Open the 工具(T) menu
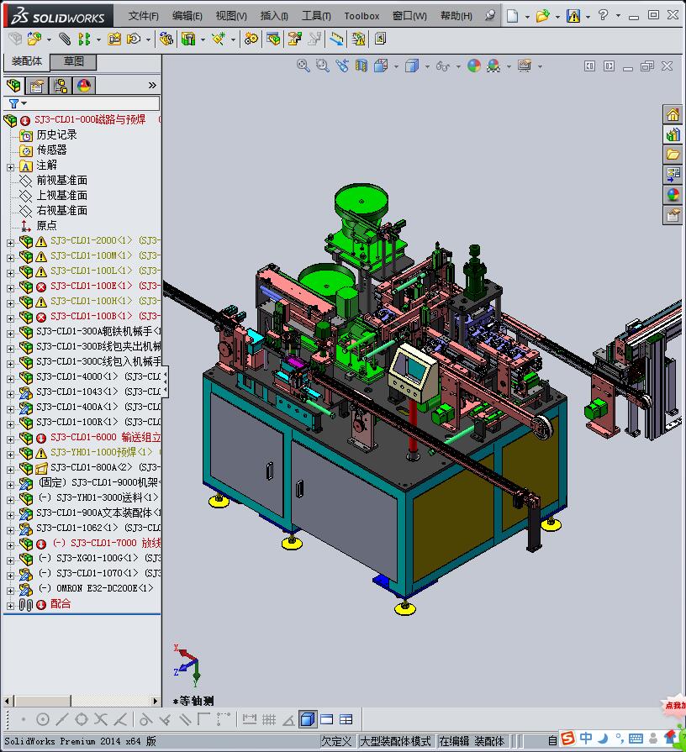The height and width of the screenshot is (752, 686). point(316,16)
